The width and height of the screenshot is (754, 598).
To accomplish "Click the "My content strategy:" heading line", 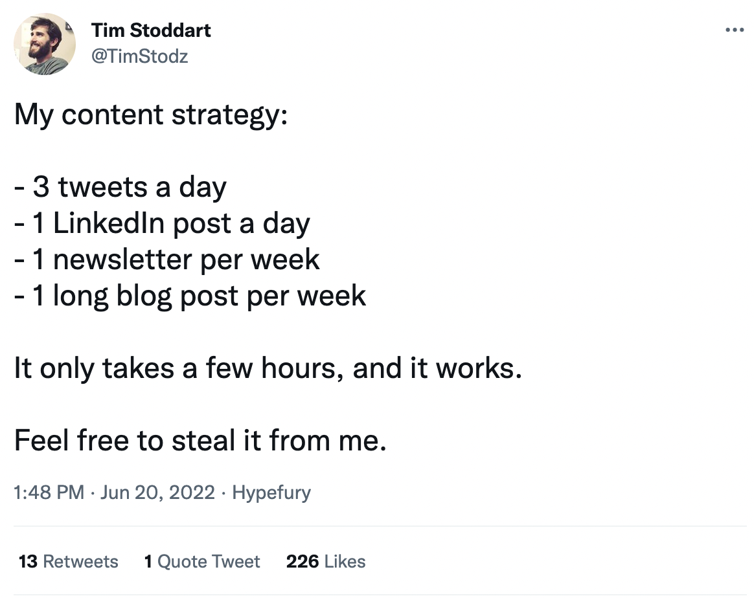I will point(151,115).
